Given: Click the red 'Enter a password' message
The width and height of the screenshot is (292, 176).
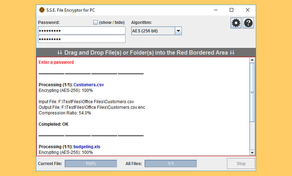Looking at the screenshot, I should coord(56,62).
